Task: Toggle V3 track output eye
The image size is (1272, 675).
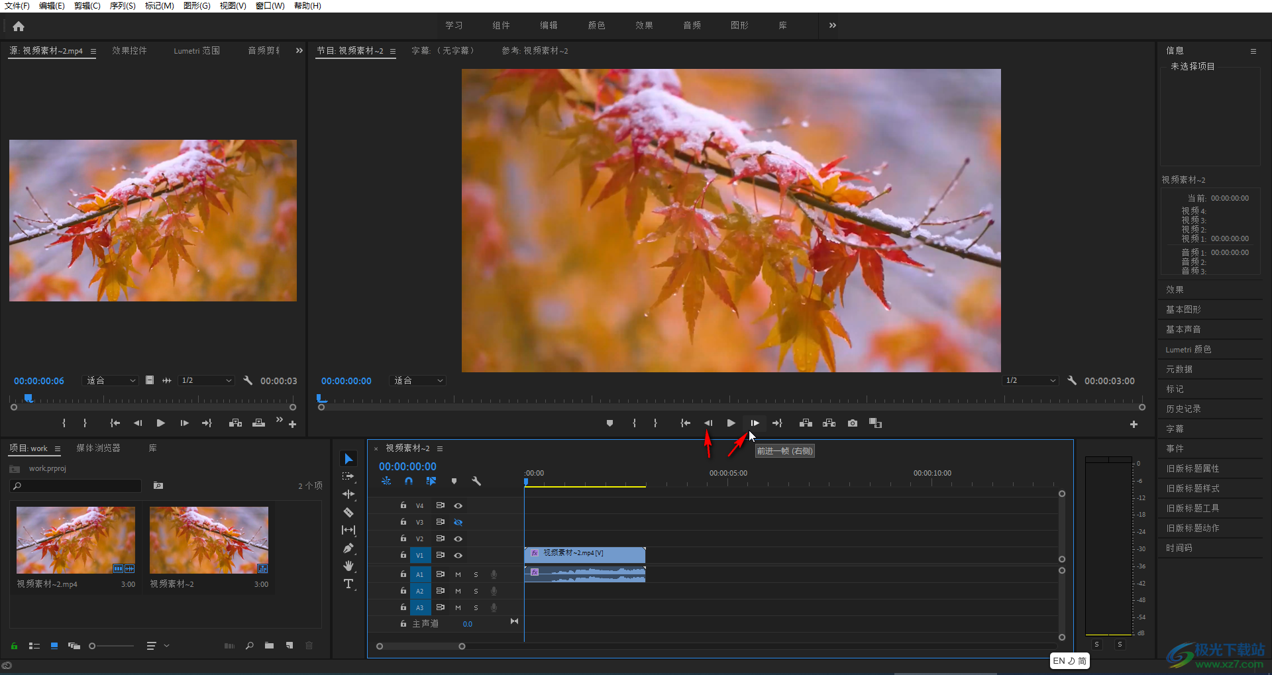Action: coord(458,522)
